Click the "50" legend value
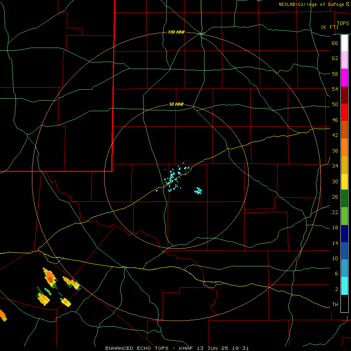 335,105
